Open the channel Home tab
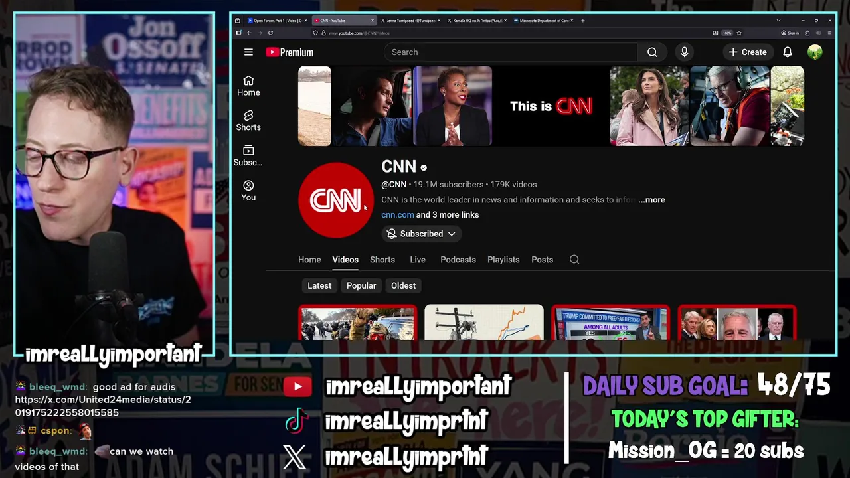Screen dimensions: 850x478 [309, 260]
